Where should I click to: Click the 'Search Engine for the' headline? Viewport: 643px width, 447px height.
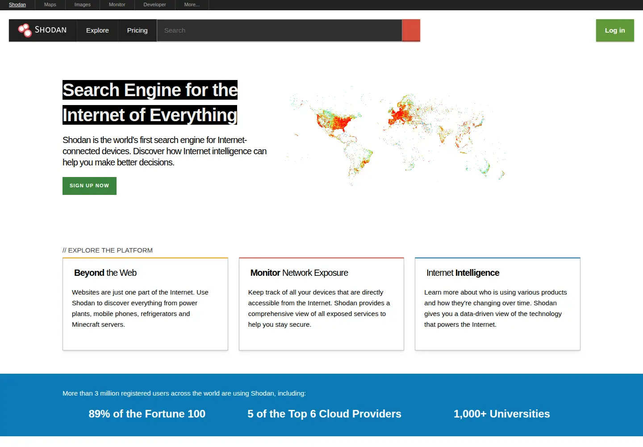point(150,90)
